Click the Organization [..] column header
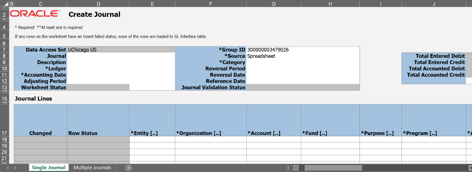 click(211, 120)
